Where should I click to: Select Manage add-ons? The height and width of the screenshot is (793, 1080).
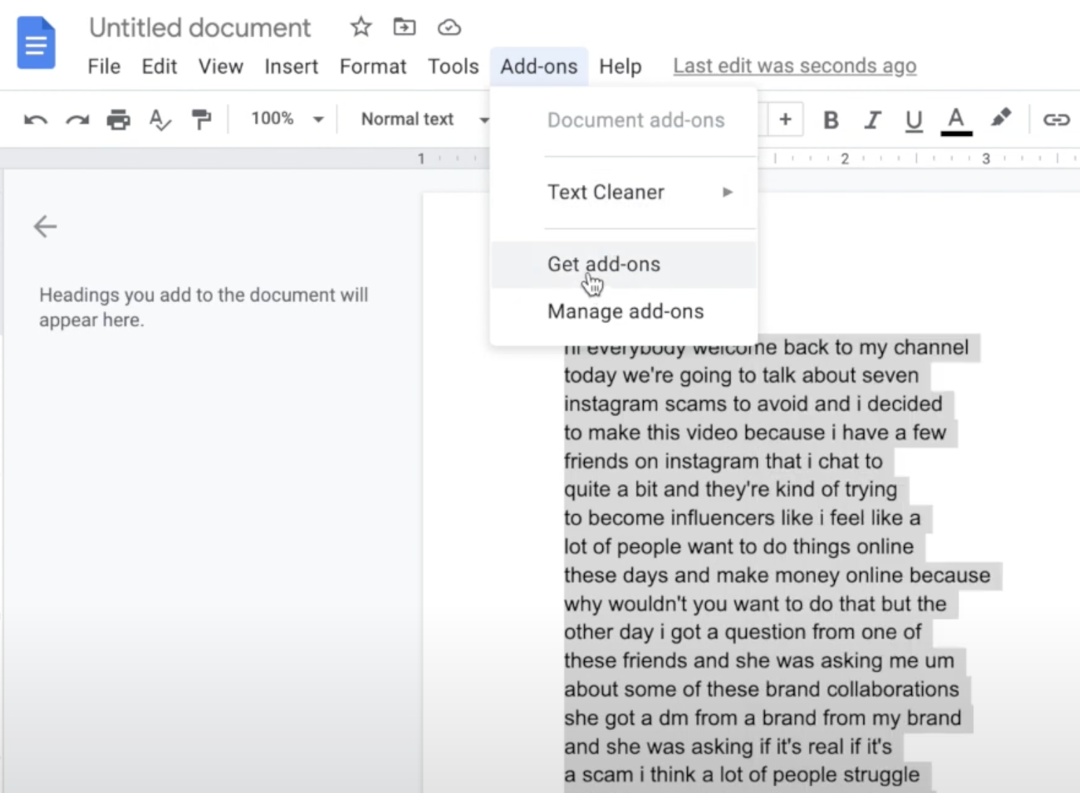[x=623, y=311]
